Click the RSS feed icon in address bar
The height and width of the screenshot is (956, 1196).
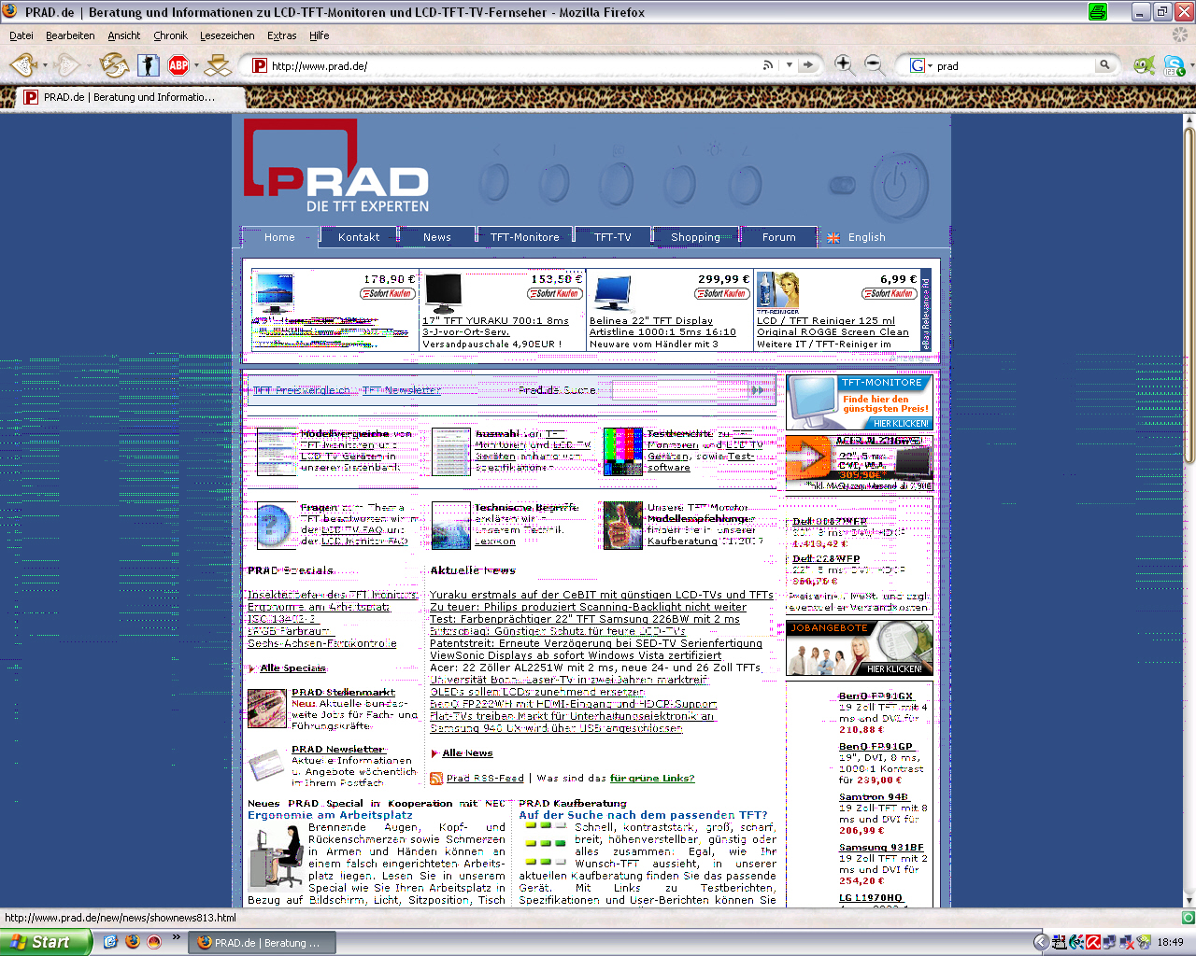(x=767, y=65)
